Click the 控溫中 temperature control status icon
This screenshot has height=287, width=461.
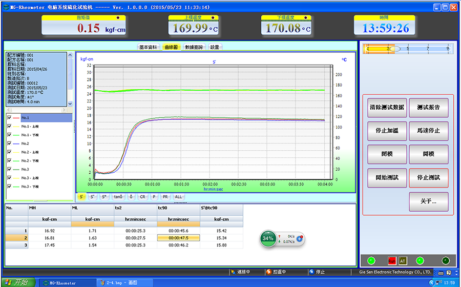(270, 272)
